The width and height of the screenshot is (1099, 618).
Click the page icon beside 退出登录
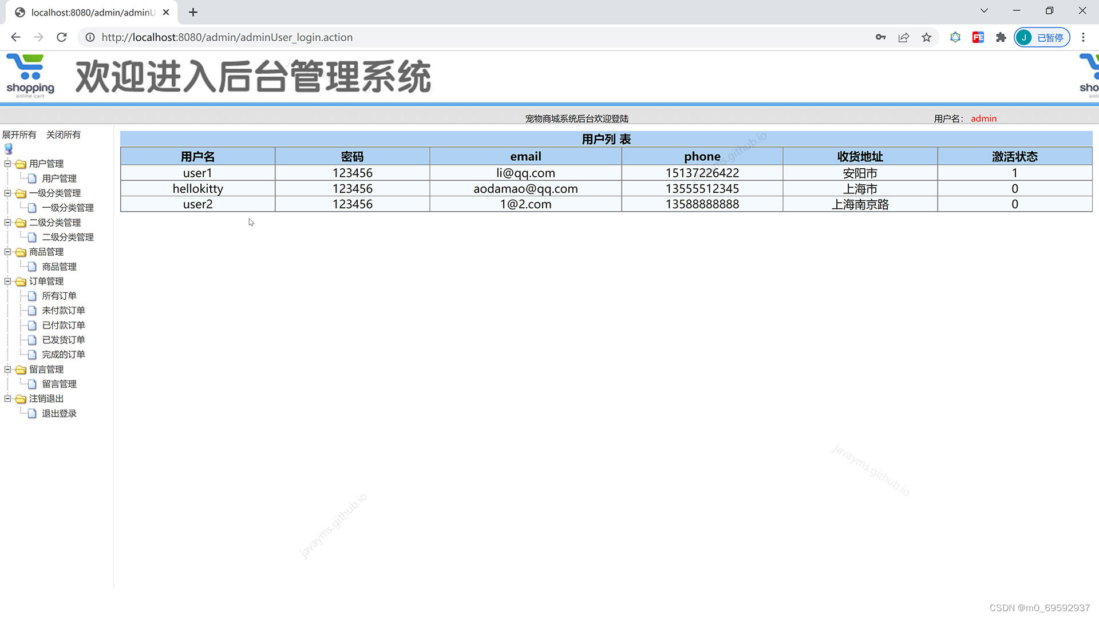point(32,413)
